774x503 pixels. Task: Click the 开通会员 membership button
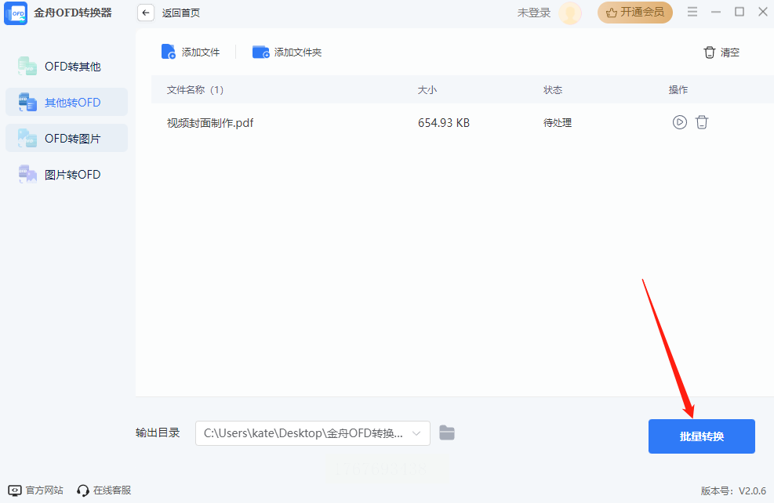pos(634,13)
